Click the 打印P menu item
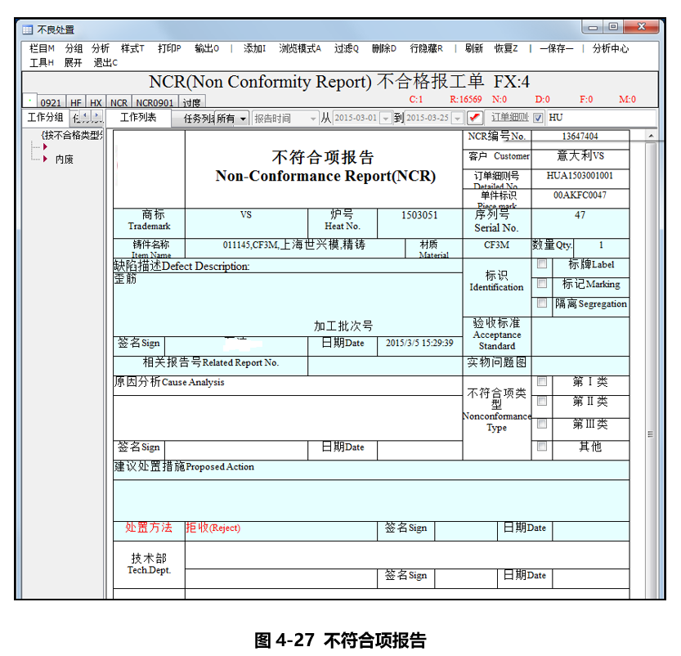The image size is (681, 656). click(x=169, y=48)
